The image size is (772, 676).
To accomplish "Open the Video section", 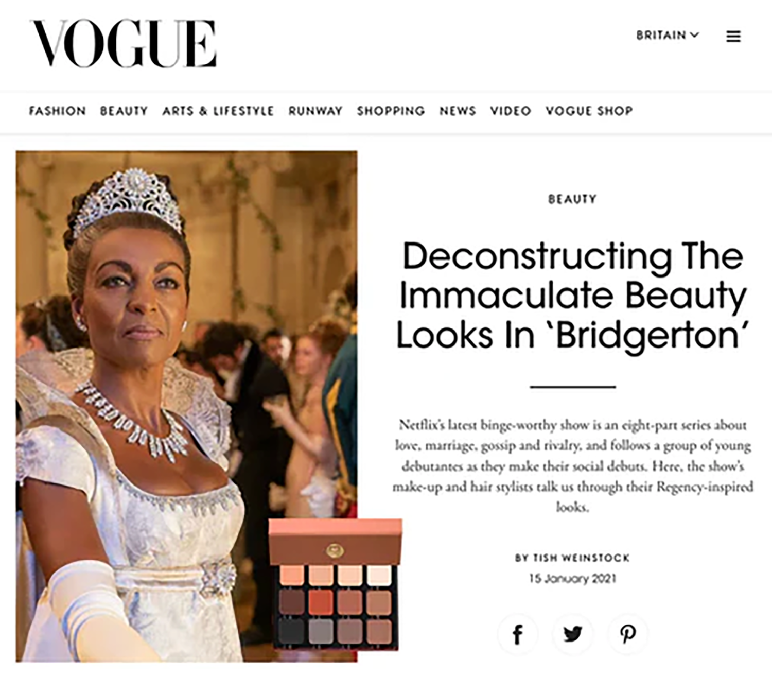I will coord(511,111).
